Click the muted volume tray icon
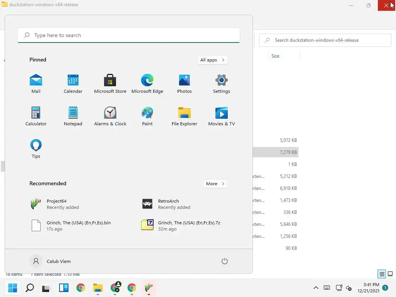The width and height of the screenshot is (396, 297). (349, 288)
